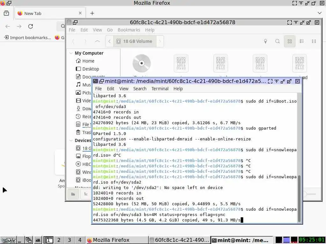Viewport: 326px width, 244px height.
Task: Switch file manager to list view
Action: [x=302, y=41]
